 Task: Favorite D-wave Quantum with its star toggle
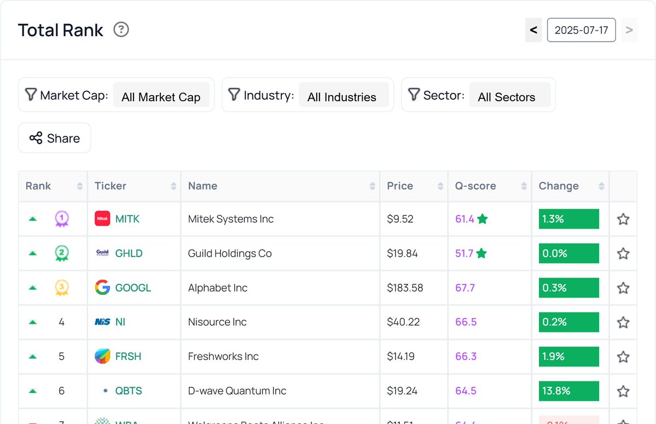623,391
